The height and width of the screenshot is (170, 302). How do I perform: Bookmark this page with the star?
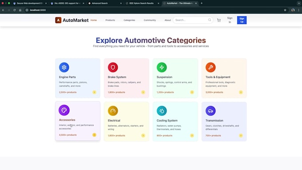285,10
